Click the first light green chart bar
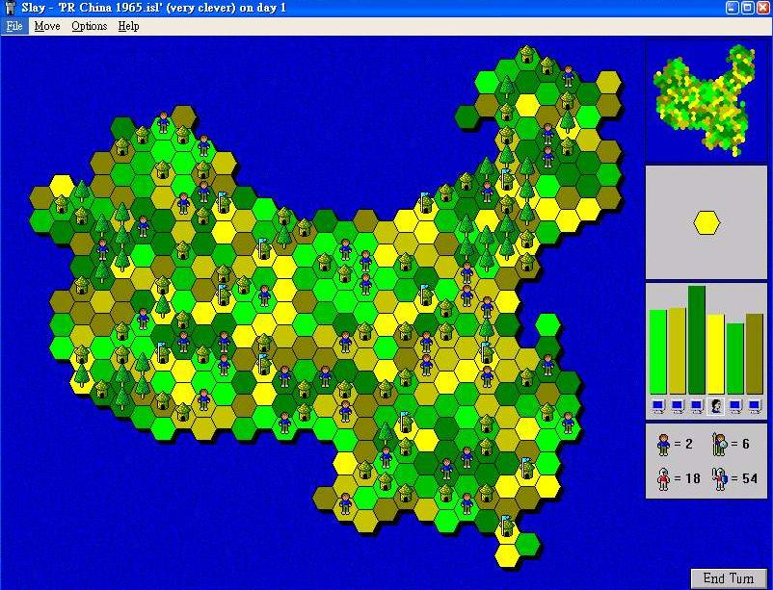Screen dimensions: 773x590 (x=658, y=352)
